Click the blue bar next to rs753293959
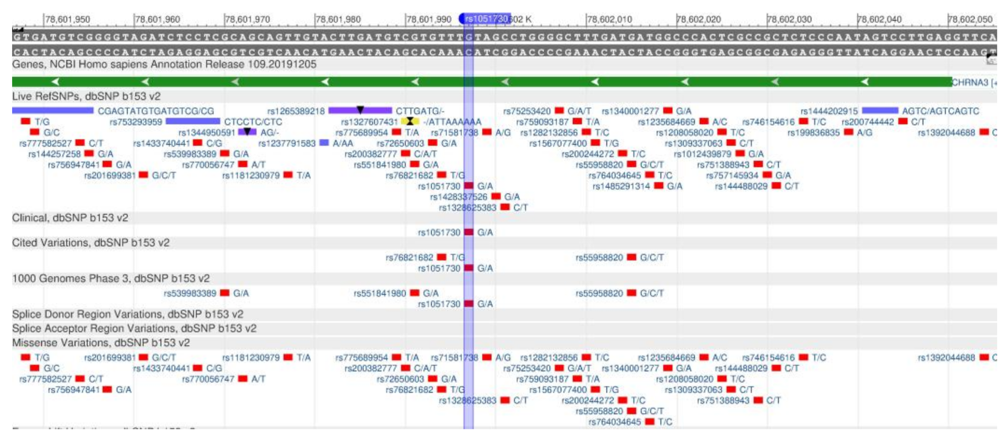The height and width of the screenshot is (441, 1008). 193,122
